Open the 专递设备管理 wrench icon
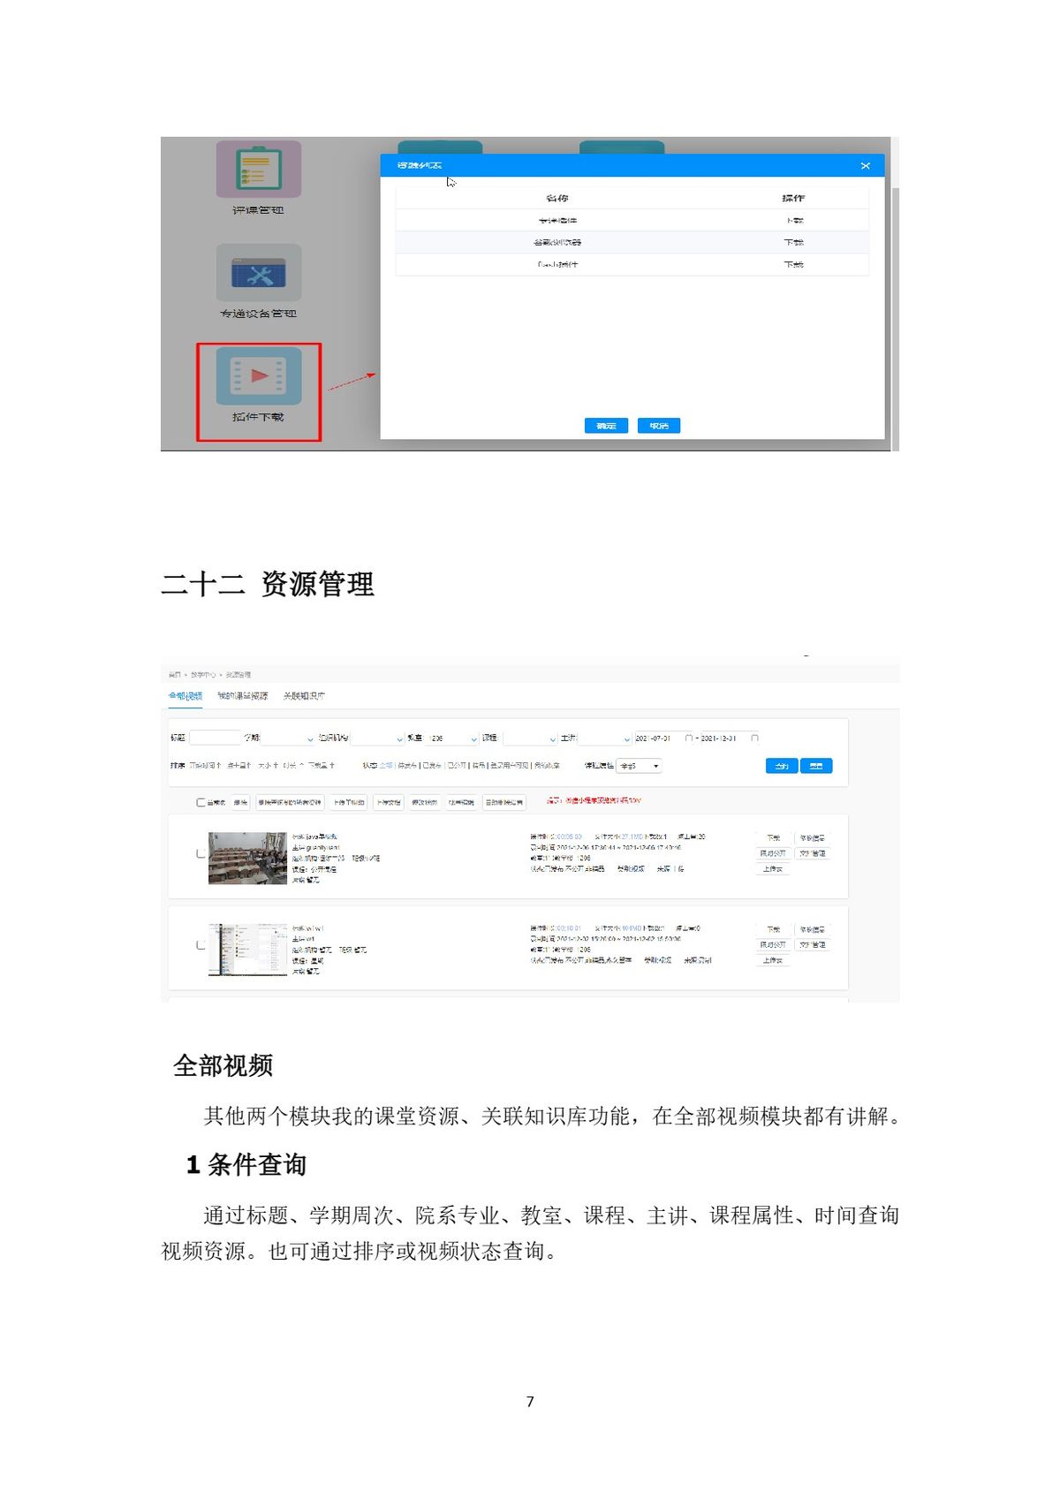This screenshot has height=1499, width=1060. (x=258, y=274)
